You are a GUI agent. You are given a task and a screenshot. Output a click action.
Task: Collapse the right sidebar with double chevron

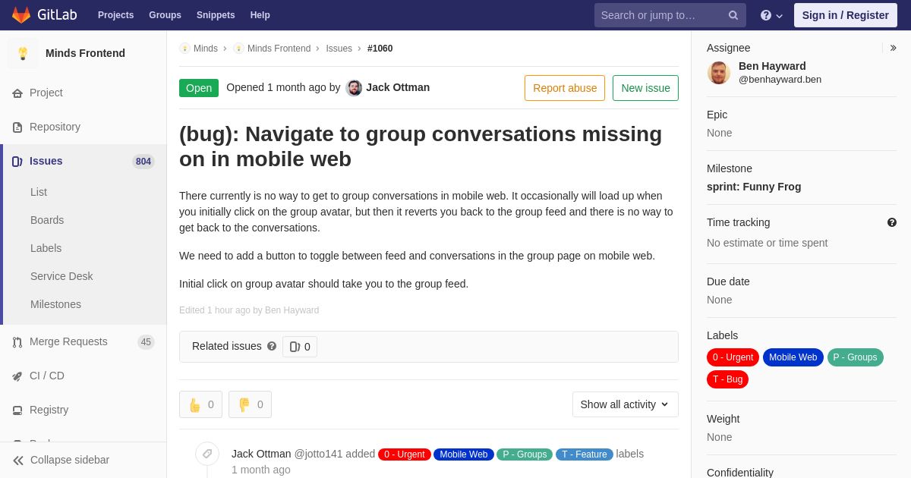click(x=893, y=48)
